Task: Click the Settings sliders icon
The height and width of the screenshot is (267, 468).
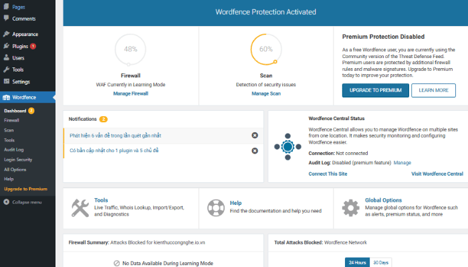Action: (x=6, y=81)
